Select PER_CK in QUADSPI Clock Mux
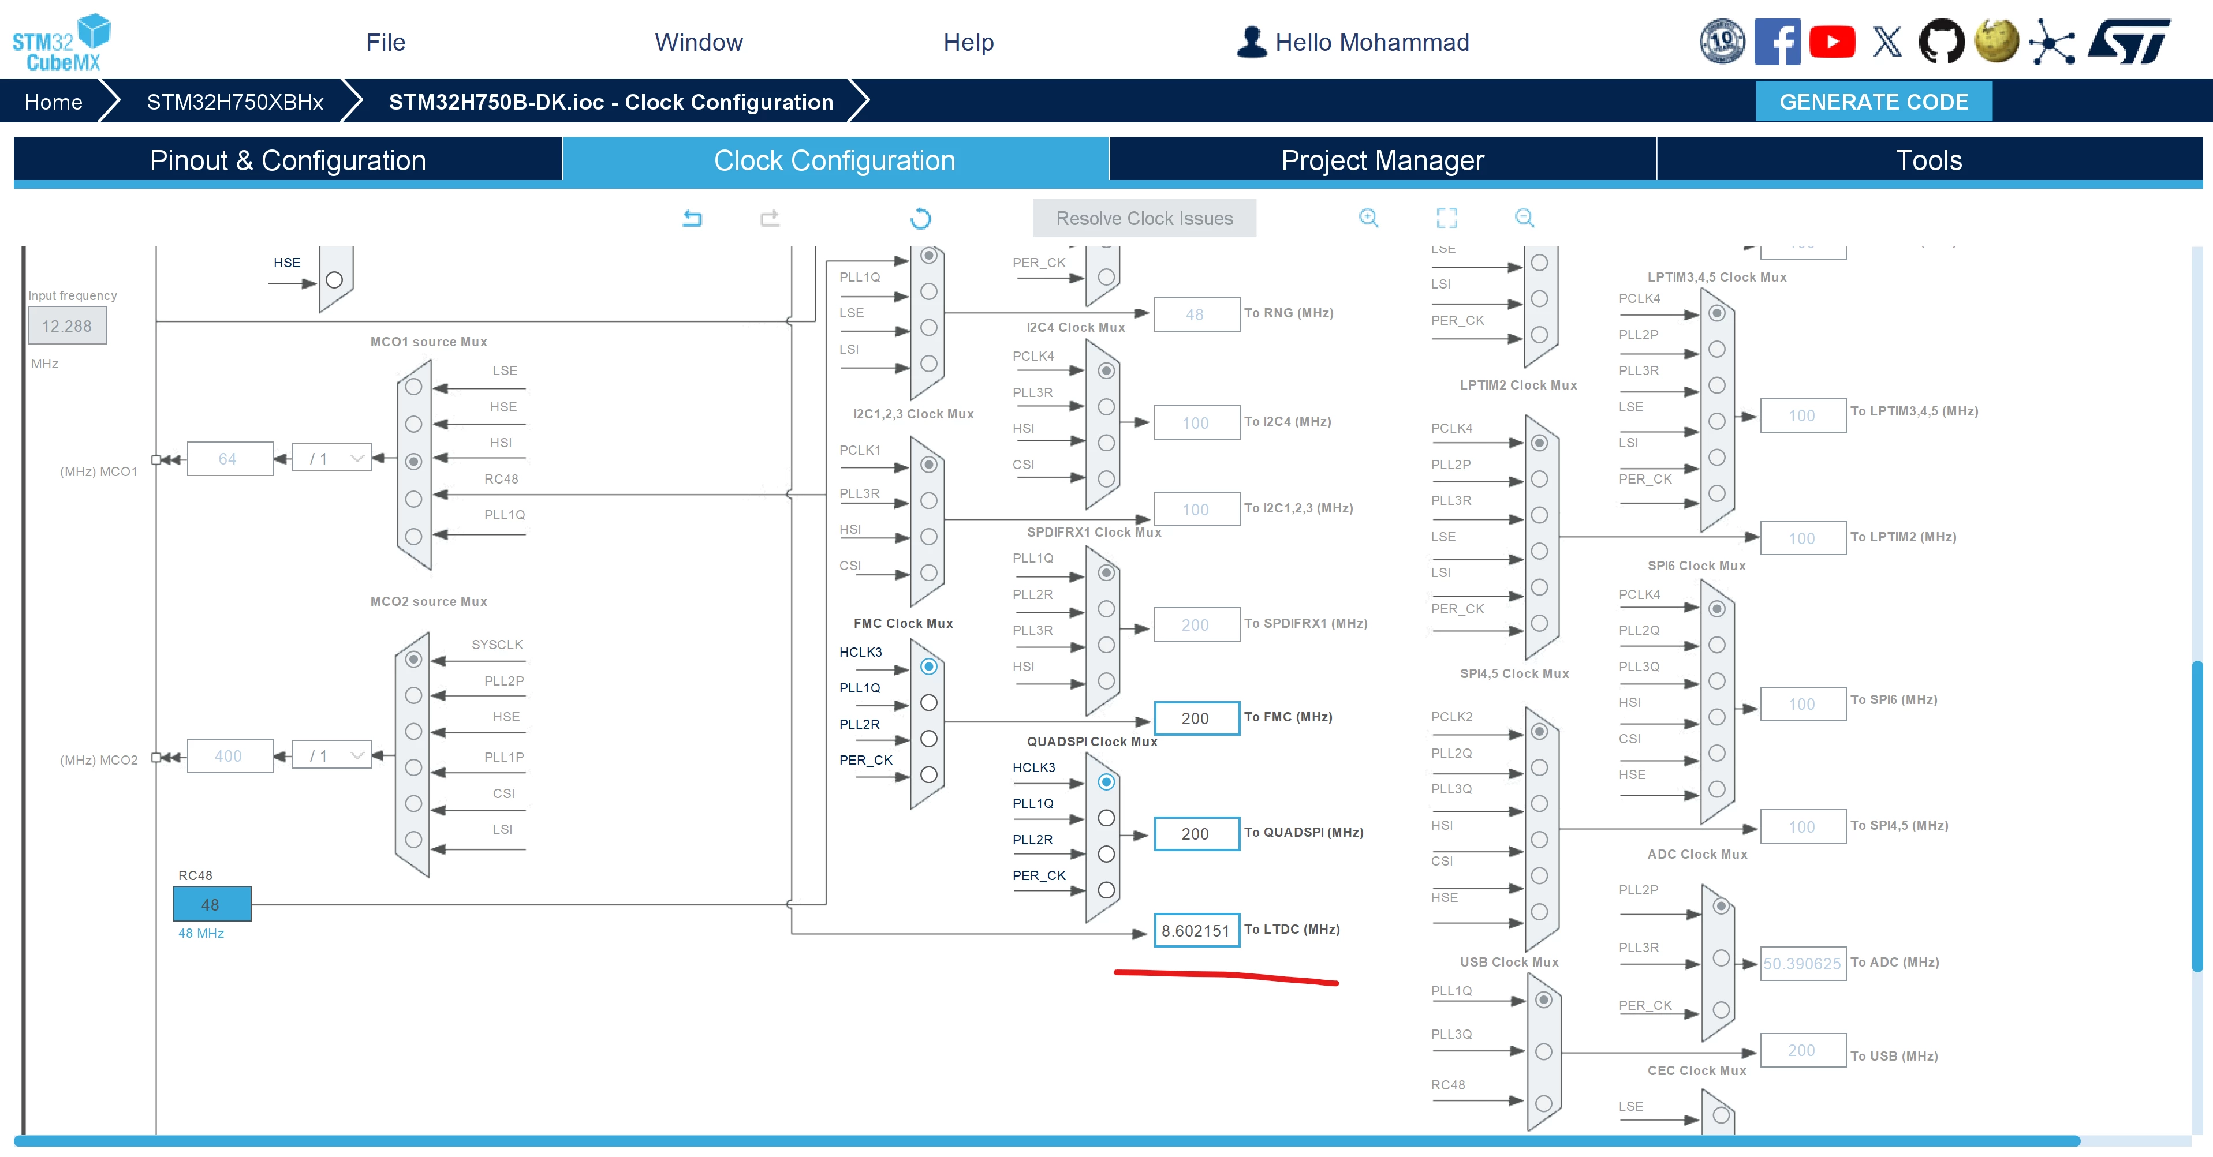The width and height of the screenshot is (2213, 1157). pos(1106,890)
